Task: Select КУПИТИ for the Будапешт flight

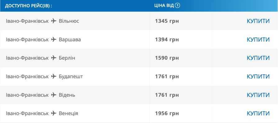Action: (258, 76)
